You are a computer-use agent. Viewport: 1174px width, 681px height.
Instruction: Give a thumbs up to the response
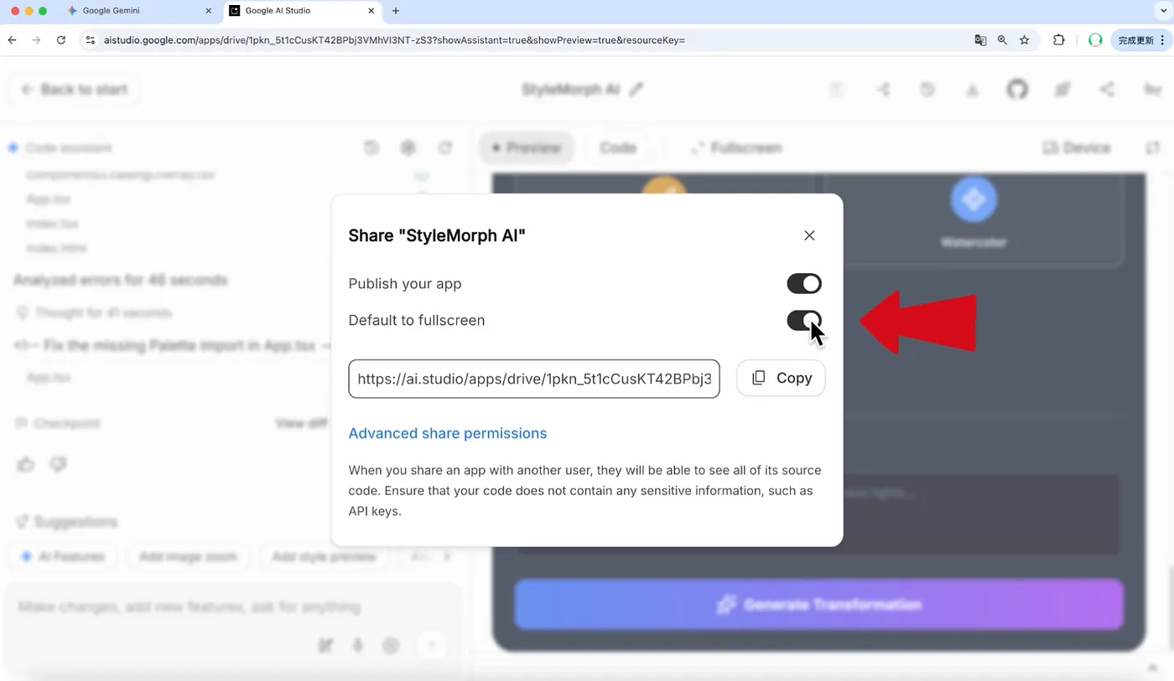[26, 464]
